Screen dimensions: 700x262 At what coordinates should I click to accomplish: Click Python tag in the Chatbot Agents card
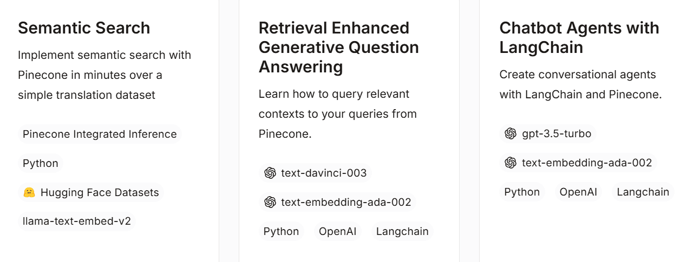(x=522, y=192)
